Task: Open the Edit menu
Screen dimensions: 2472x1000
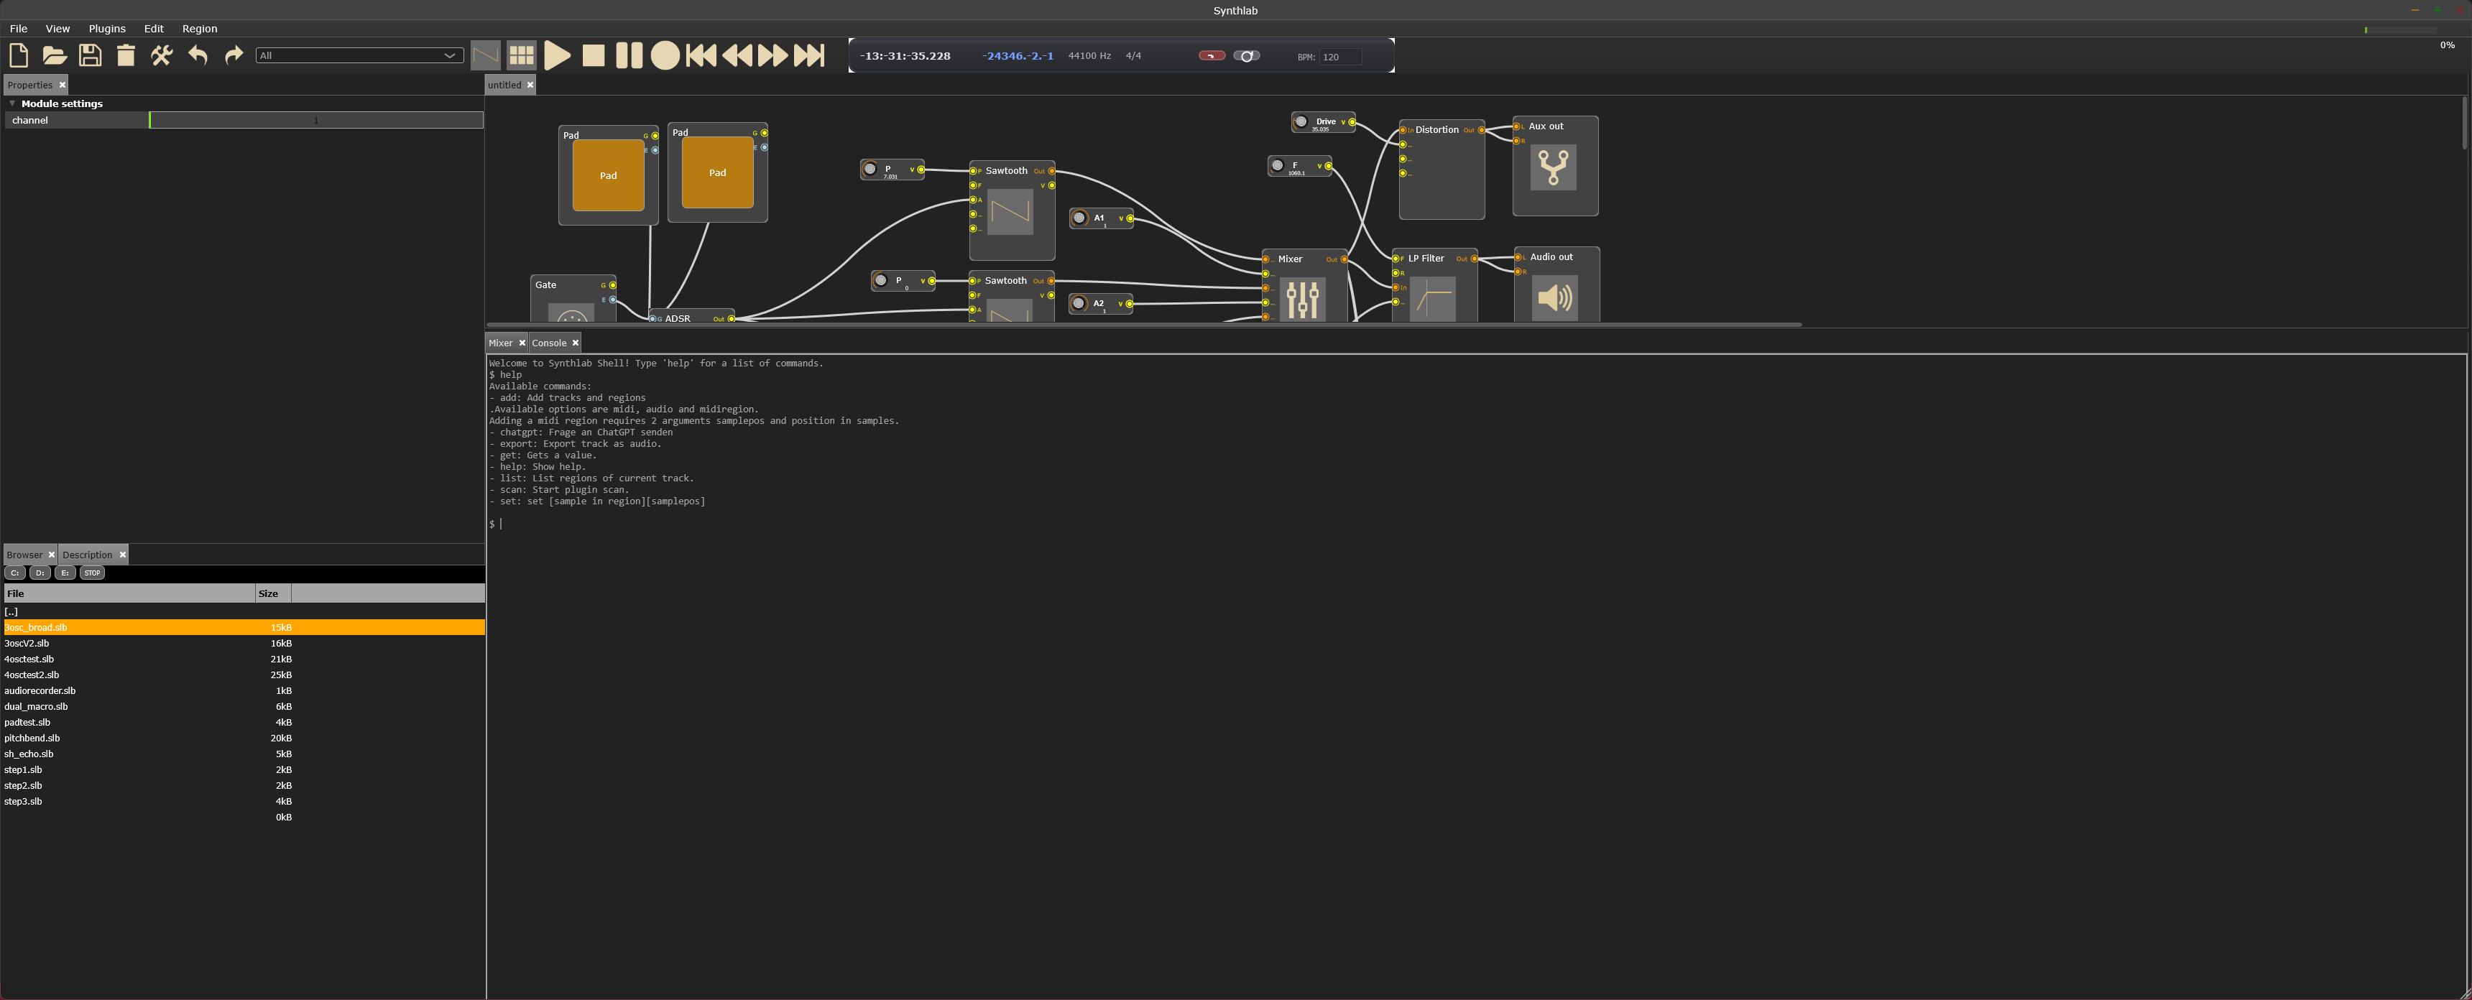Action: coord(154,29)
